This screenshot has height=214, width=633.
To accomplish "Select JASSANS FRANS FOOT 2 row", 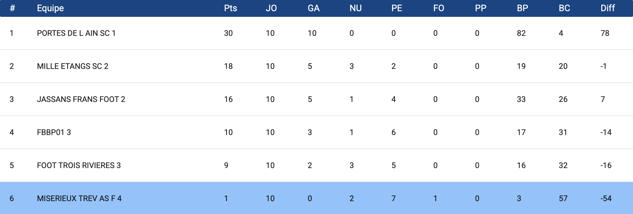I will point(316,99).
